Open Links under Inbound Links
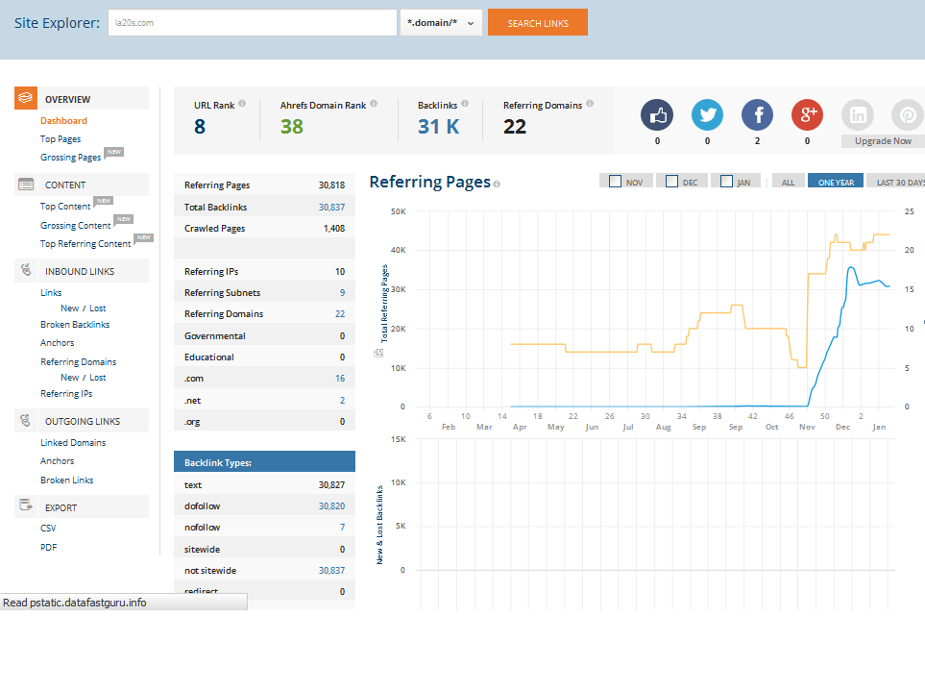This screenshot has width=925, height=690. coord(51,293)
